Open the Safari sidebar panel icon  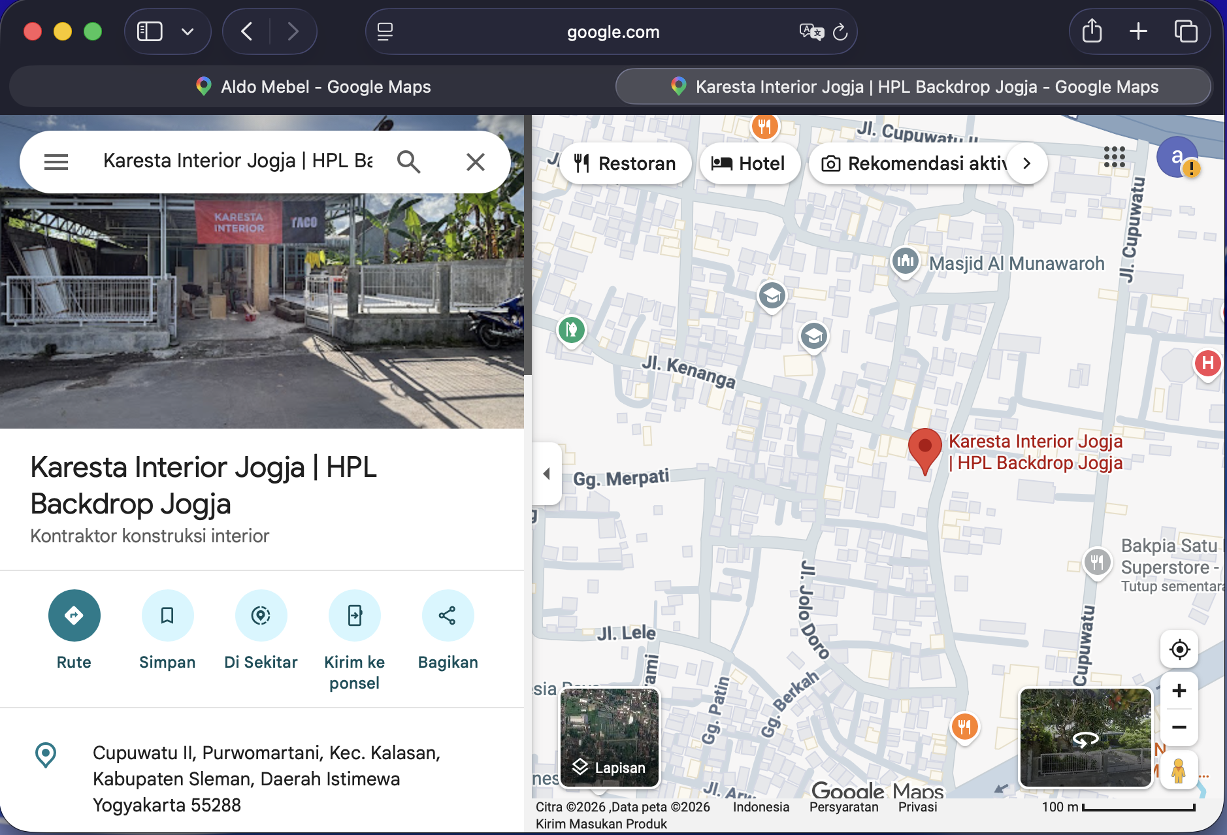(150, 31)
